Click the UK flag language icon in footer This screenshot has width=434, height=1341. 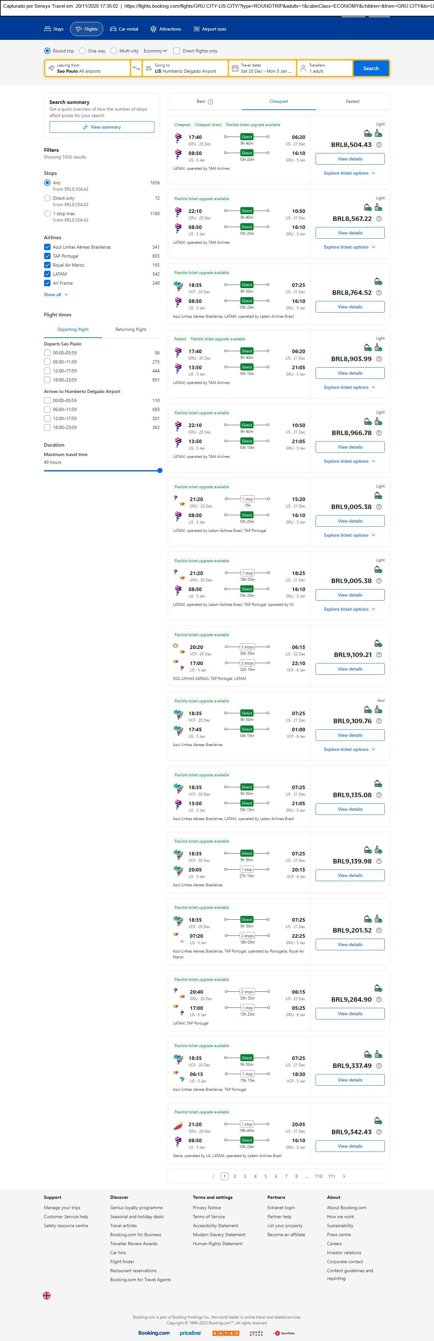click(47, 1295)
